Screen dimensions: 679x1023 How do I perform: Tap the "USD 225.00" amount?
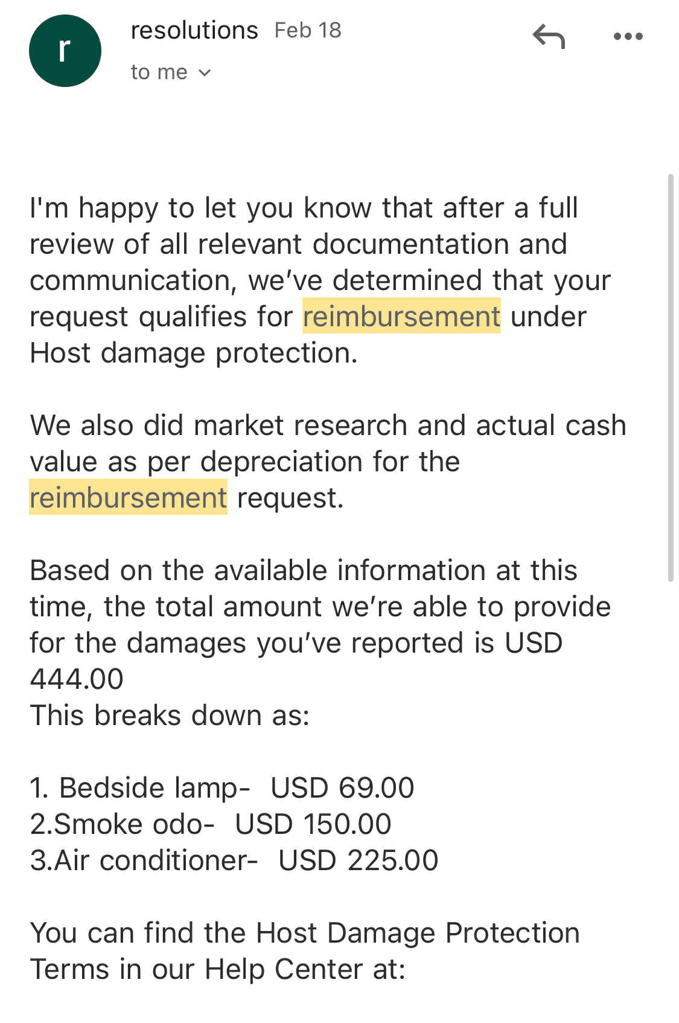point(359,860)
